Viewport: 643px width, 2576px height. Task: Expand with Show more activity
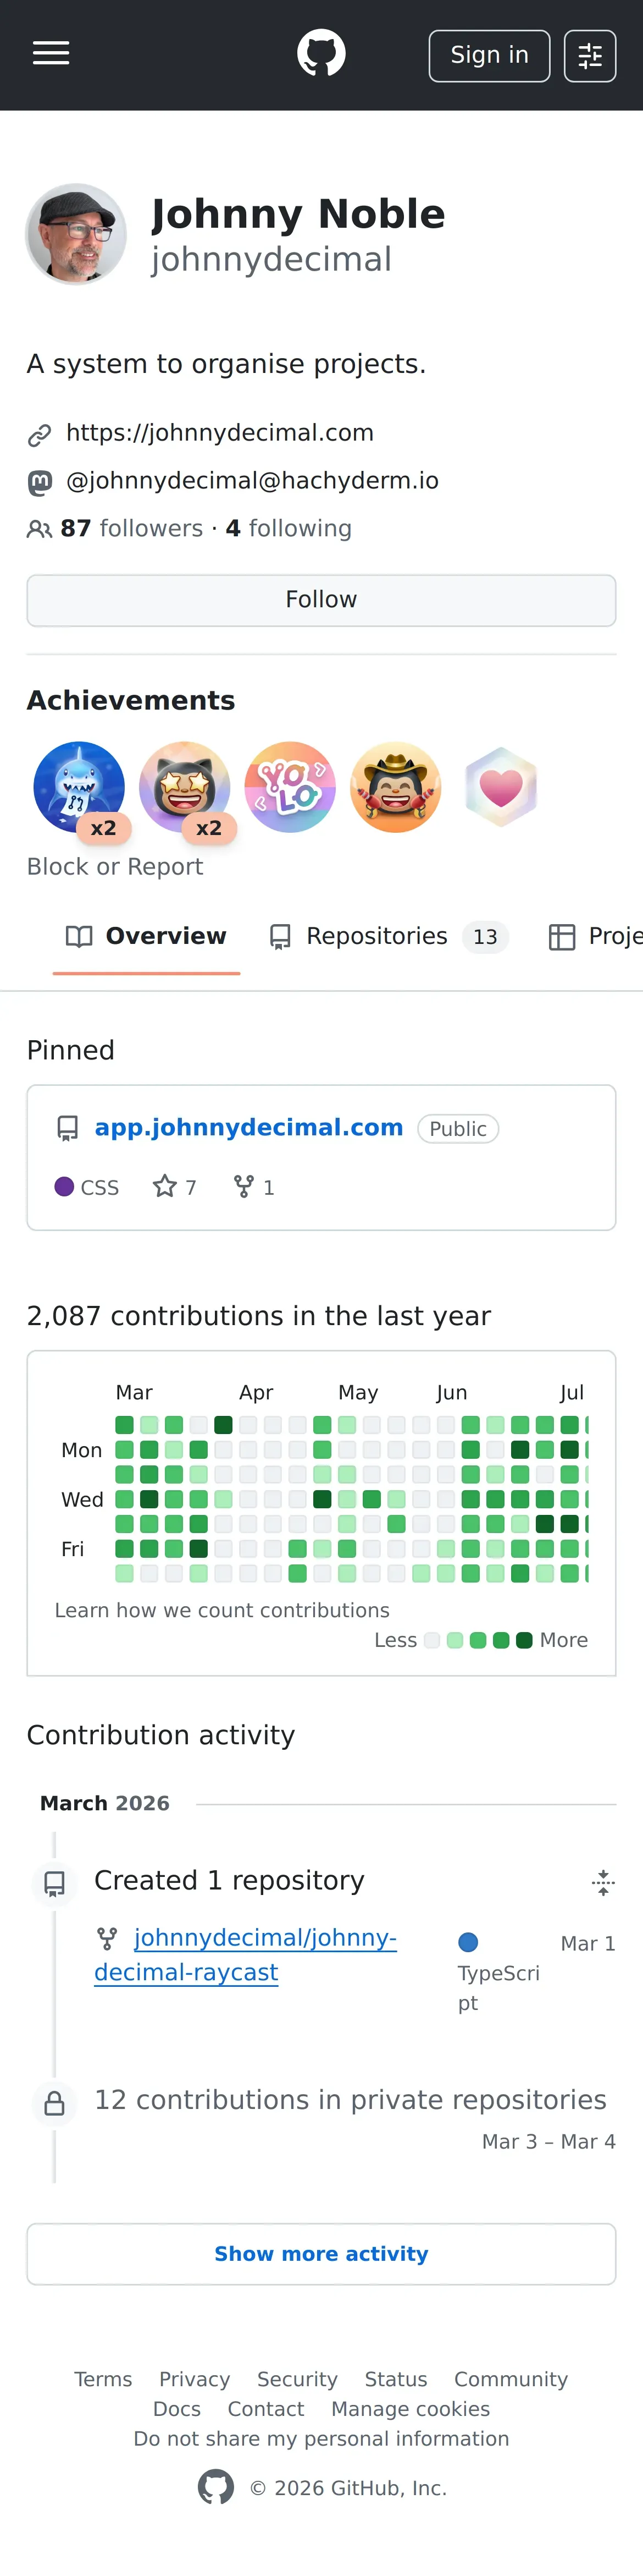(x=320, y=2253)
